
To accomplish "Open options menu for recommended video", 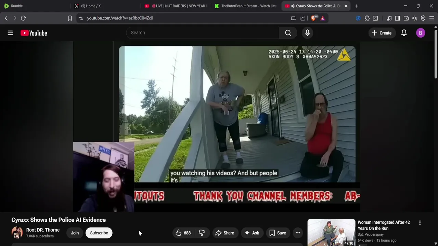I will click(x=420, y=223).
